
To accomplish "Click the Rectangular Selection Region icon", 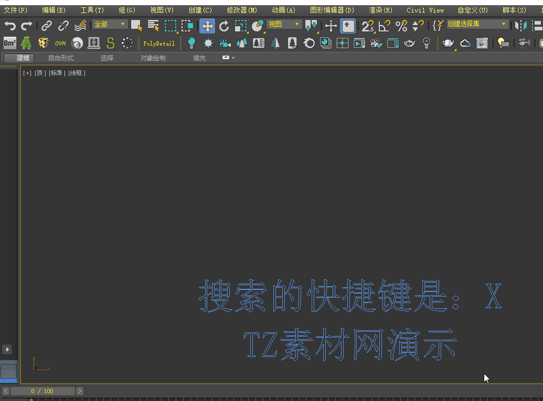I will pyautogui.click(x=171, y=26).
